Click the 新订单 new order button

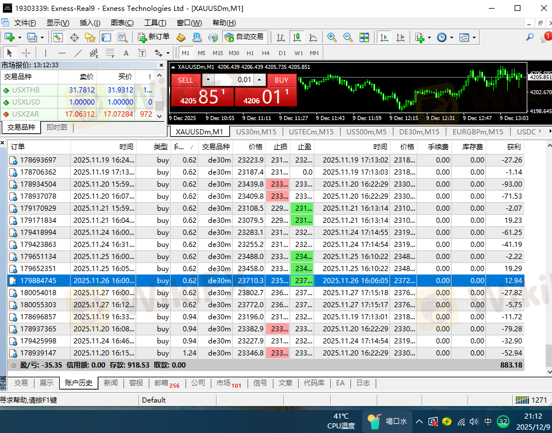point(153,37)
